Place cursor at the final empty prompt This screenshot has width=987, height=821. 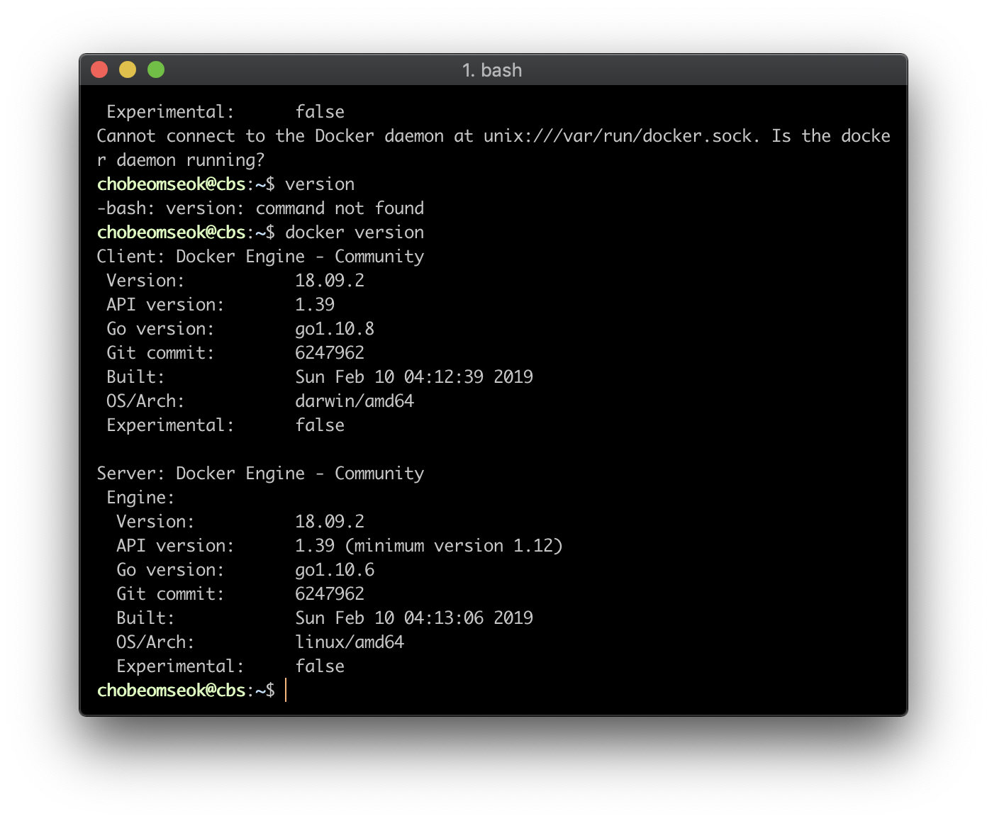[286, 691]
